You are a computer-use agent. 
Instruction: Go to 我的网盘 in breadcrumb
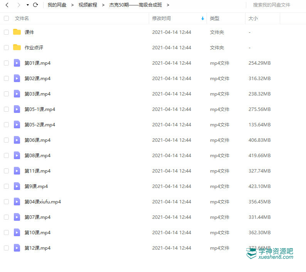click(57, 5)
